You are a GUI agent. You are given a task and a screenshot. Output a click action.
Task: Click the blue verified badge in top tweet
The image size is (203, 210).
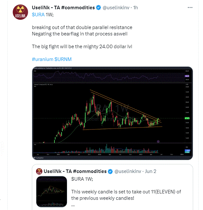98,8
